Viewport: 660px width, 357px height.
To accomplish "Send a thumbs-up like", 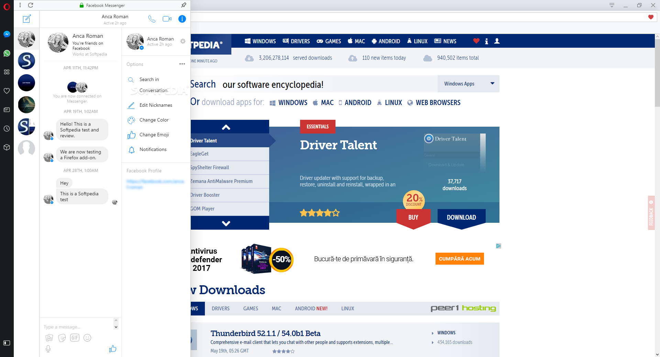I will 113,349.
